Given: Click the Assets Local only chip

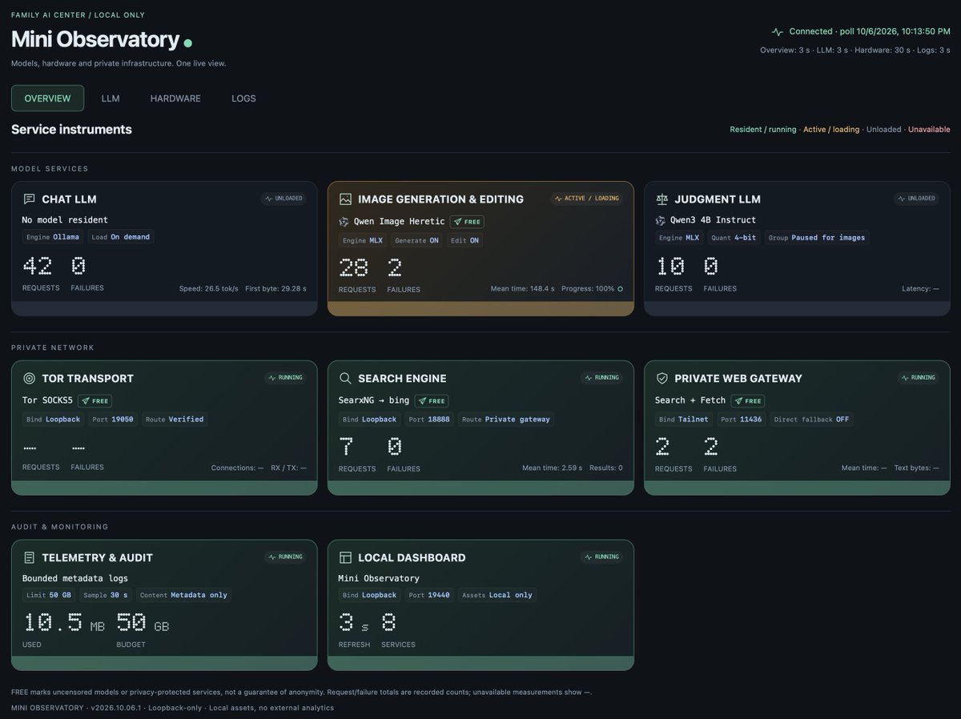Looking at the screenshot, I should tap(497, 595).
